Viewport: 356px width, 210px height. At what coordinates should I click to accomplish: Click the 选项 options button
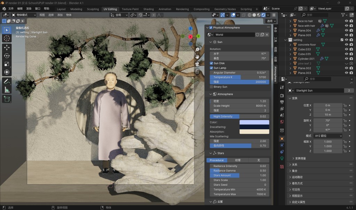click(269, 21)
